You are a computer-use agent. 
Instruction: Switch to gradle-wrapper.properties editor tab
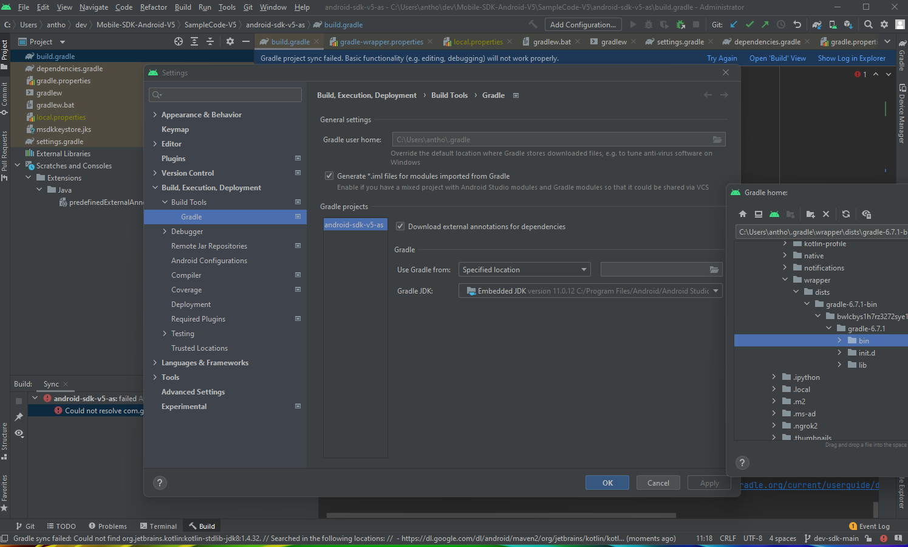coord(381,42)
